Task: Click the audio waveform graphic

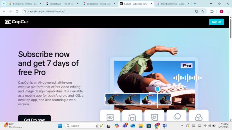Action: point(188,78)
